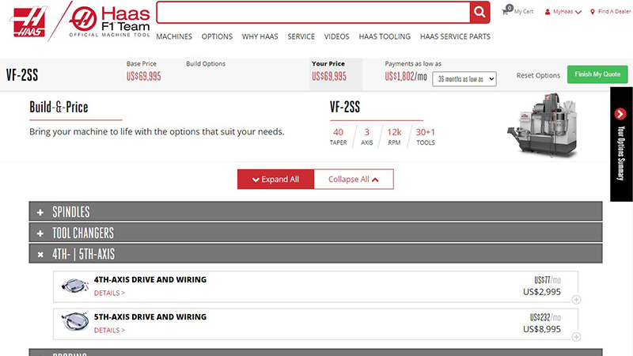Viewport: 633px width, 356px height.
Task: Open Your Options Summary side panel arrow
Action: pyautogui.click(x=620, y=114)
